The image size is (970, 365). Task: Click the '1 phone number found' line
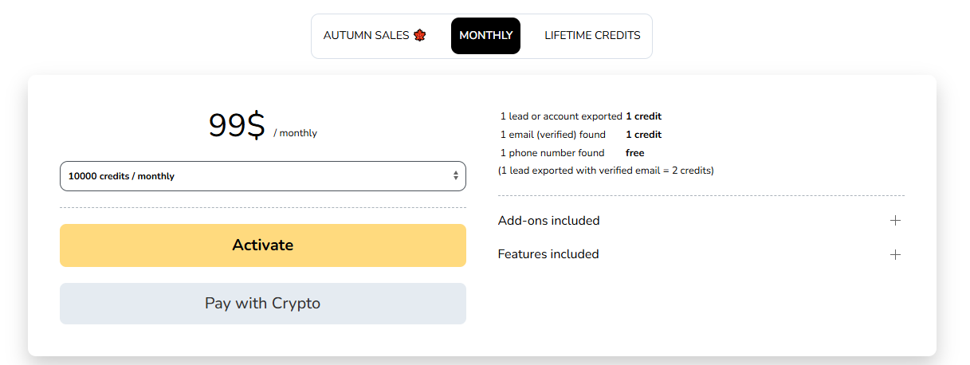tap(552, 153)
